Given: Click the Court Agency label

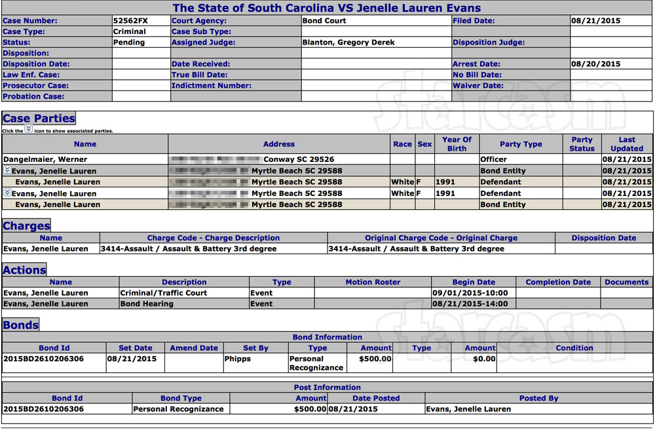Looking at the screenshot, I should (199, 20).
